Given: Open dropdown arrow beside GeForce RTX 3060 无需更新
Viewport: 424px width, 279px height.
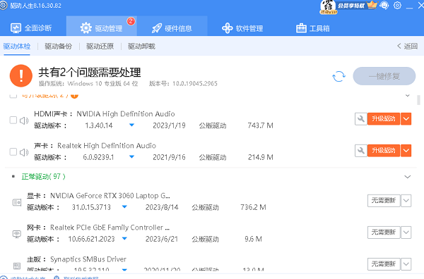Looking at the screenshot, I should pyautogui.click(x=406, y=201).
